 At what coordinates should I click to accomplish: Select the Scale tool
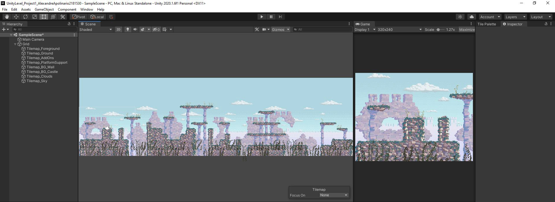coord(35,17)
